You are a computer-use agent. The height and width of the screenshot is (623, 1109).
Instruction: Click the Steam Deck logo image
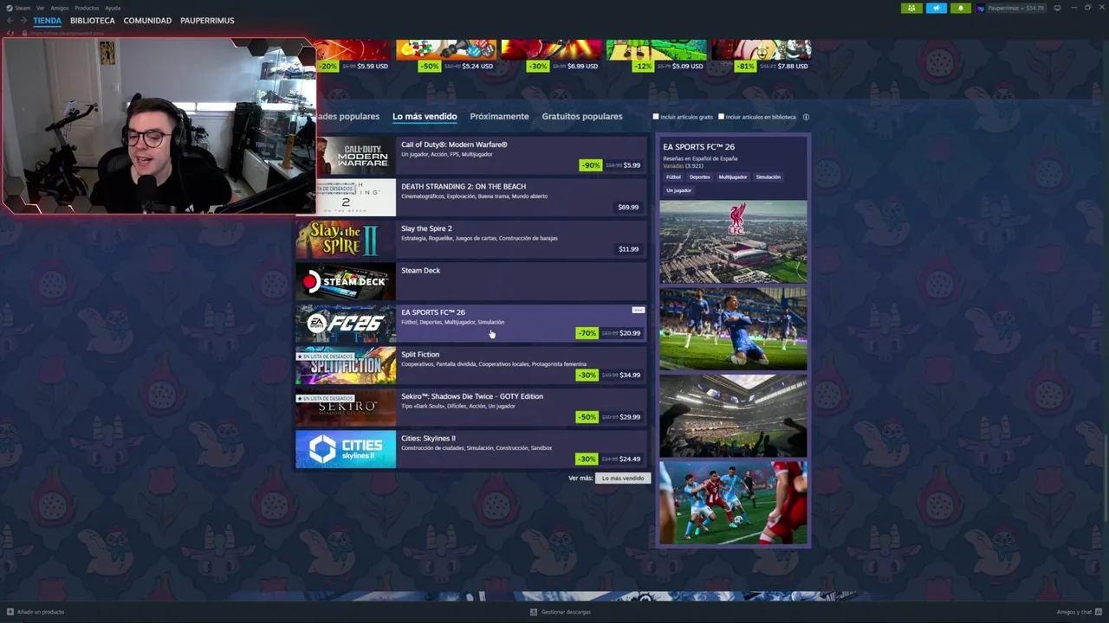point(346,281)
